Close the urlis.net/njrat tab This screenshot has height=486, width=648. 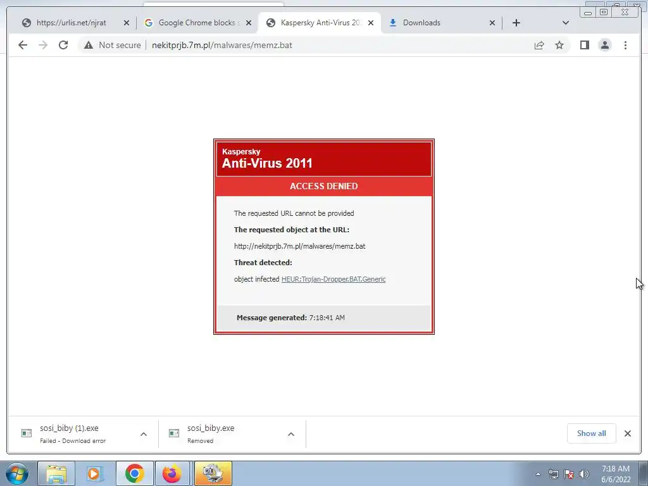tap(127, 23)
